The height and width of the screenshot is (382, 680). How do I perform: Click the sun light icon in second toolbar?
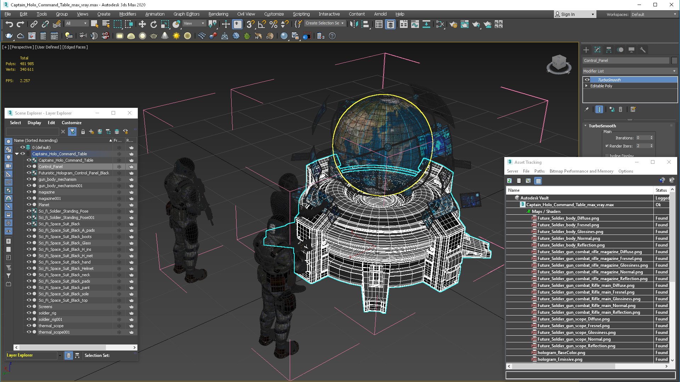tap(176, 36)
